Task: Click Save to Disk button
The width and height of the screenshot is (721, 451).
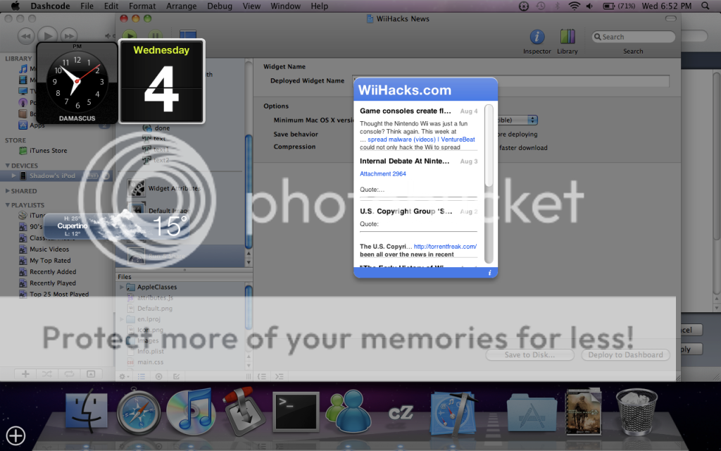Action: 529,355
